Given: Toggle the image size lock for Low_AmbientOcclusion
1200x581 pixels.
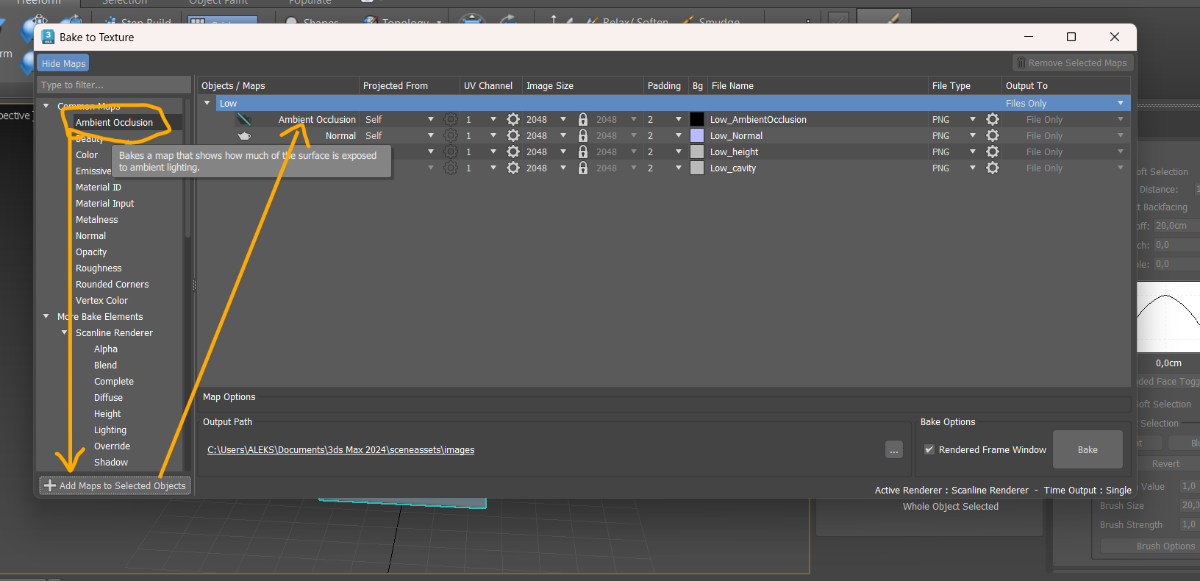Looking at the screenshot, I should (x=583, y=119).
